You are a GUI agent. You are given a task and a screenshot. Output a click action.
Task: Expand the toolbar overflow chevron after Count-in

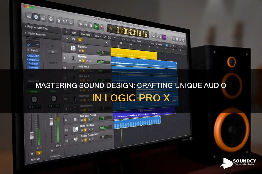pos(168,38)
